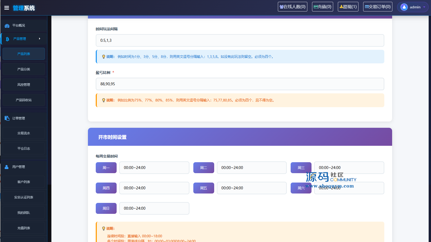Open the 在线人数(0) online users button
The width and height of the screenshot is (431, 242).
292,7
